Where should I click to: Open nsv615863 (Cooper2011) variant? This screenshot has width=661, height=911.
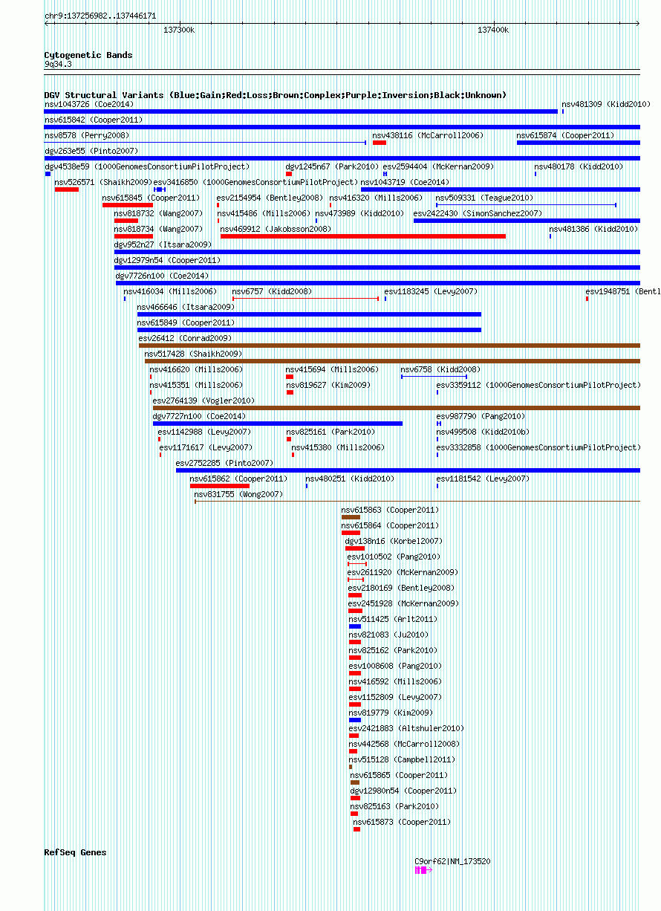(x=391, y=510)
